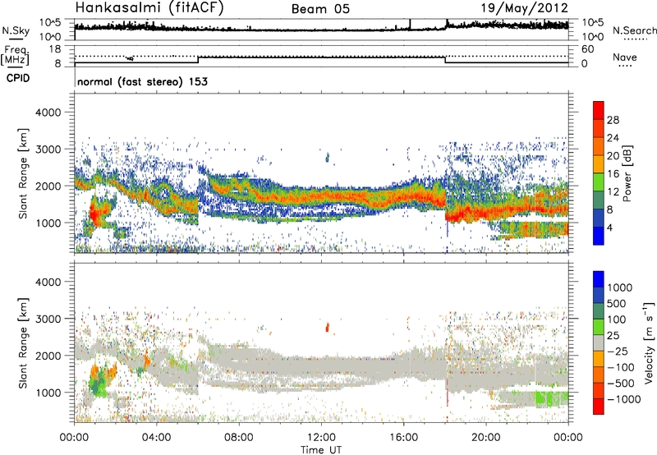Click the red high-power patch near 01:00 in power panel
The height and width of the screenshot is (455, 657).
click(94, 213)
